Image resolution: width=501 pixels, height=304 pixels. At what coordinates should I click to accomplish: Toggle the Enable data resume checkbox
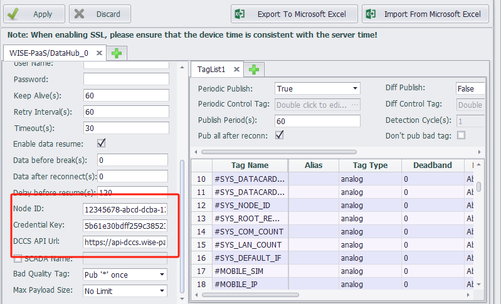(101, 144)
